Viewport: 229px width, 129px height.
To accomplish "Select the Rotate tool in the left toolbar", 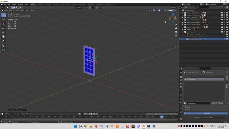I will click(3, 28).
